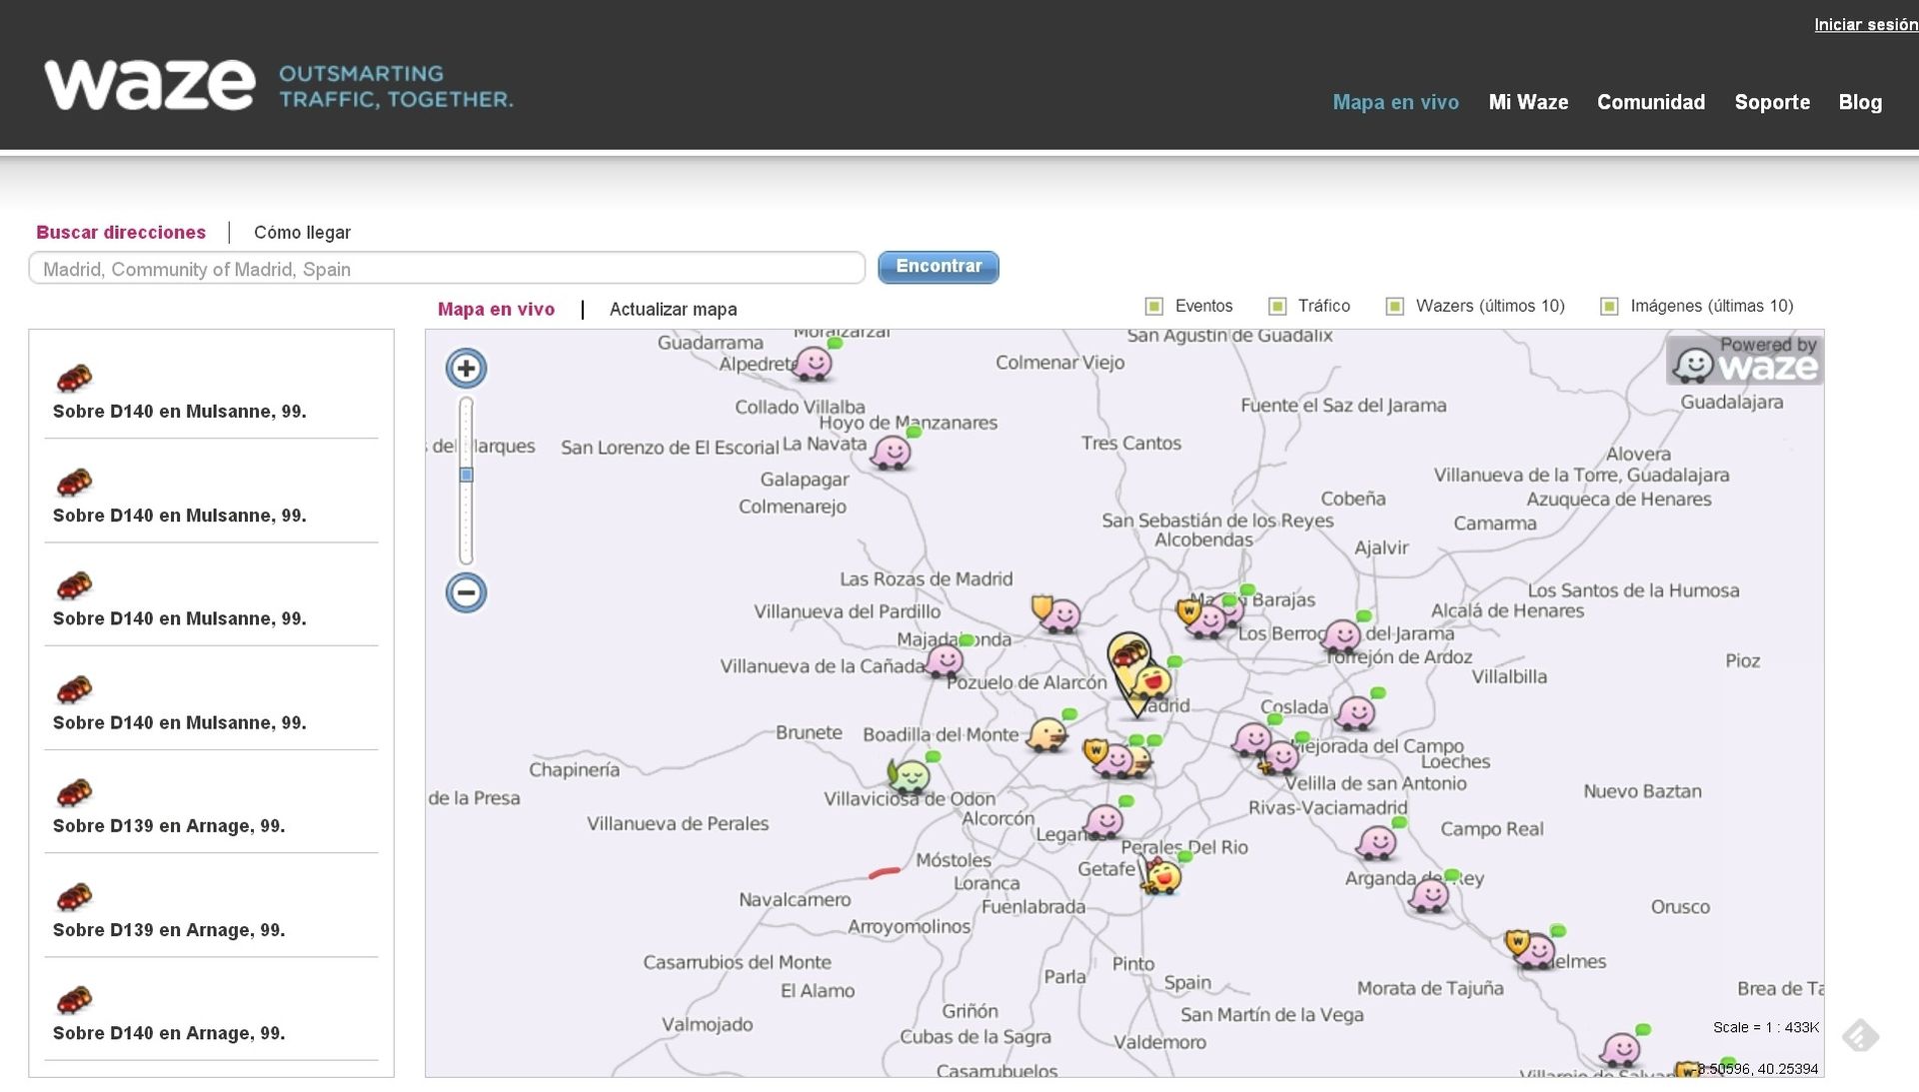Click the map zoom in plus button
This screenshot has height=1092, width=1919.
tap(466, 369)
